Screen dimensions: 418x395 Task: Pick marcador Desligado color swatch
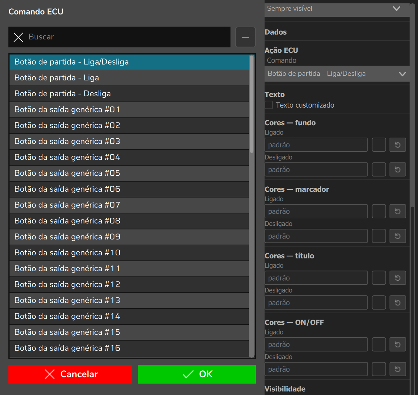(379, 236)
